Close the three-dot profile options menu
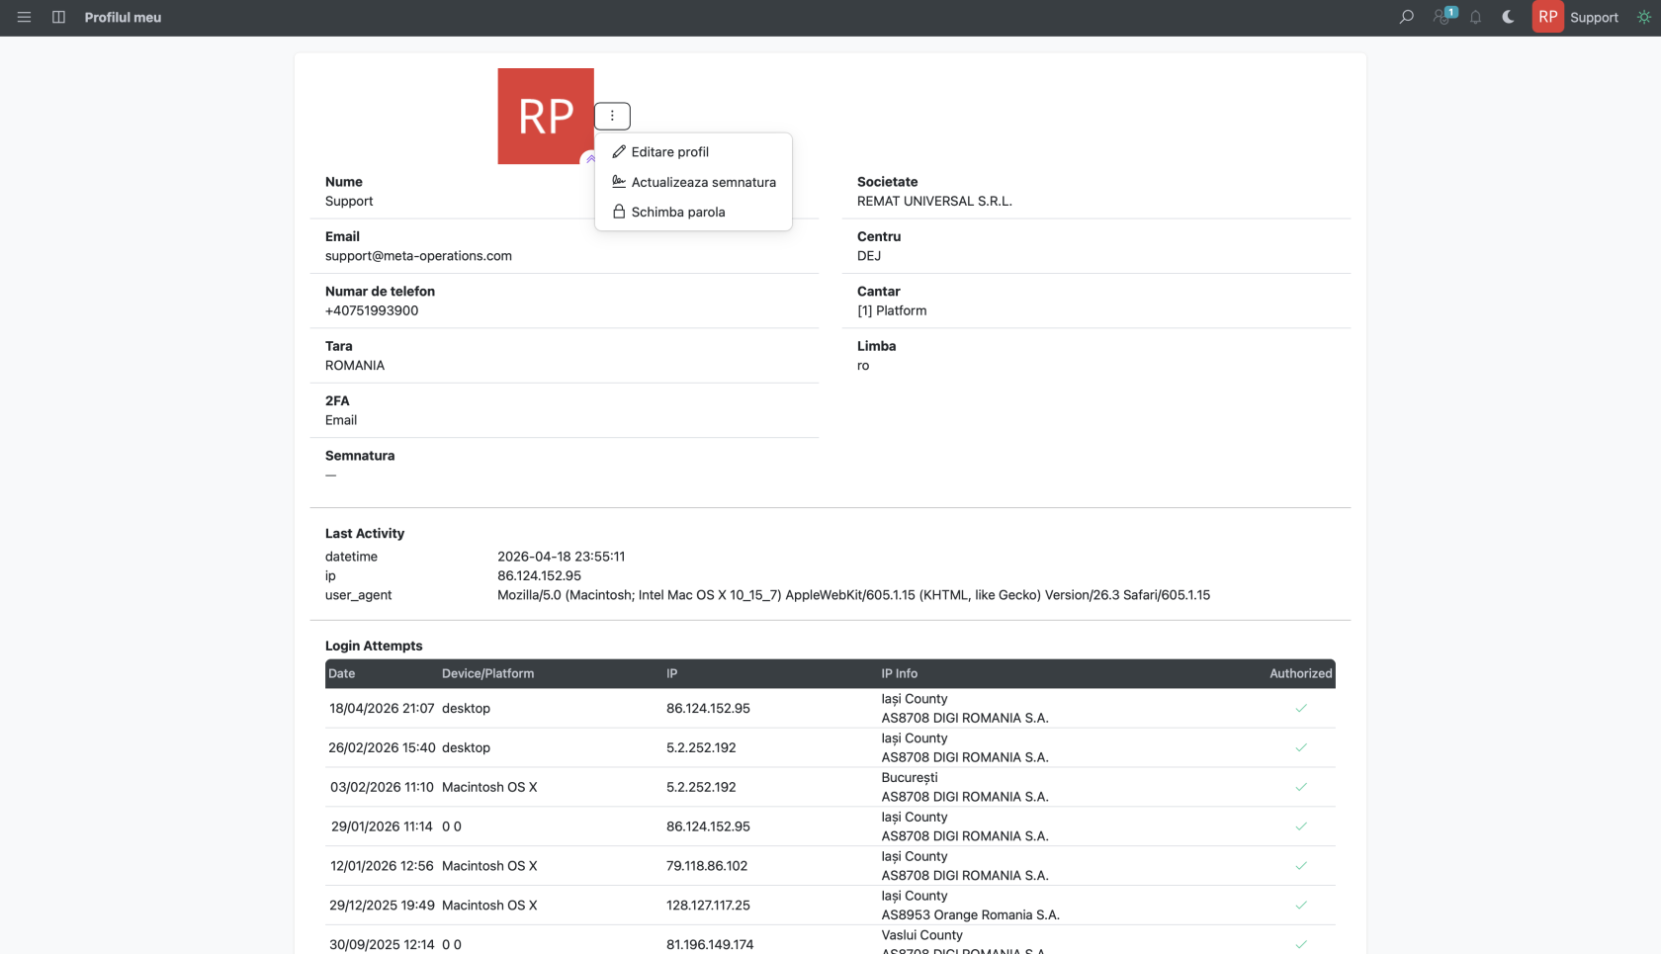Image resolution: width=1661 pixels, height=954 pixels. coord(612,116)
